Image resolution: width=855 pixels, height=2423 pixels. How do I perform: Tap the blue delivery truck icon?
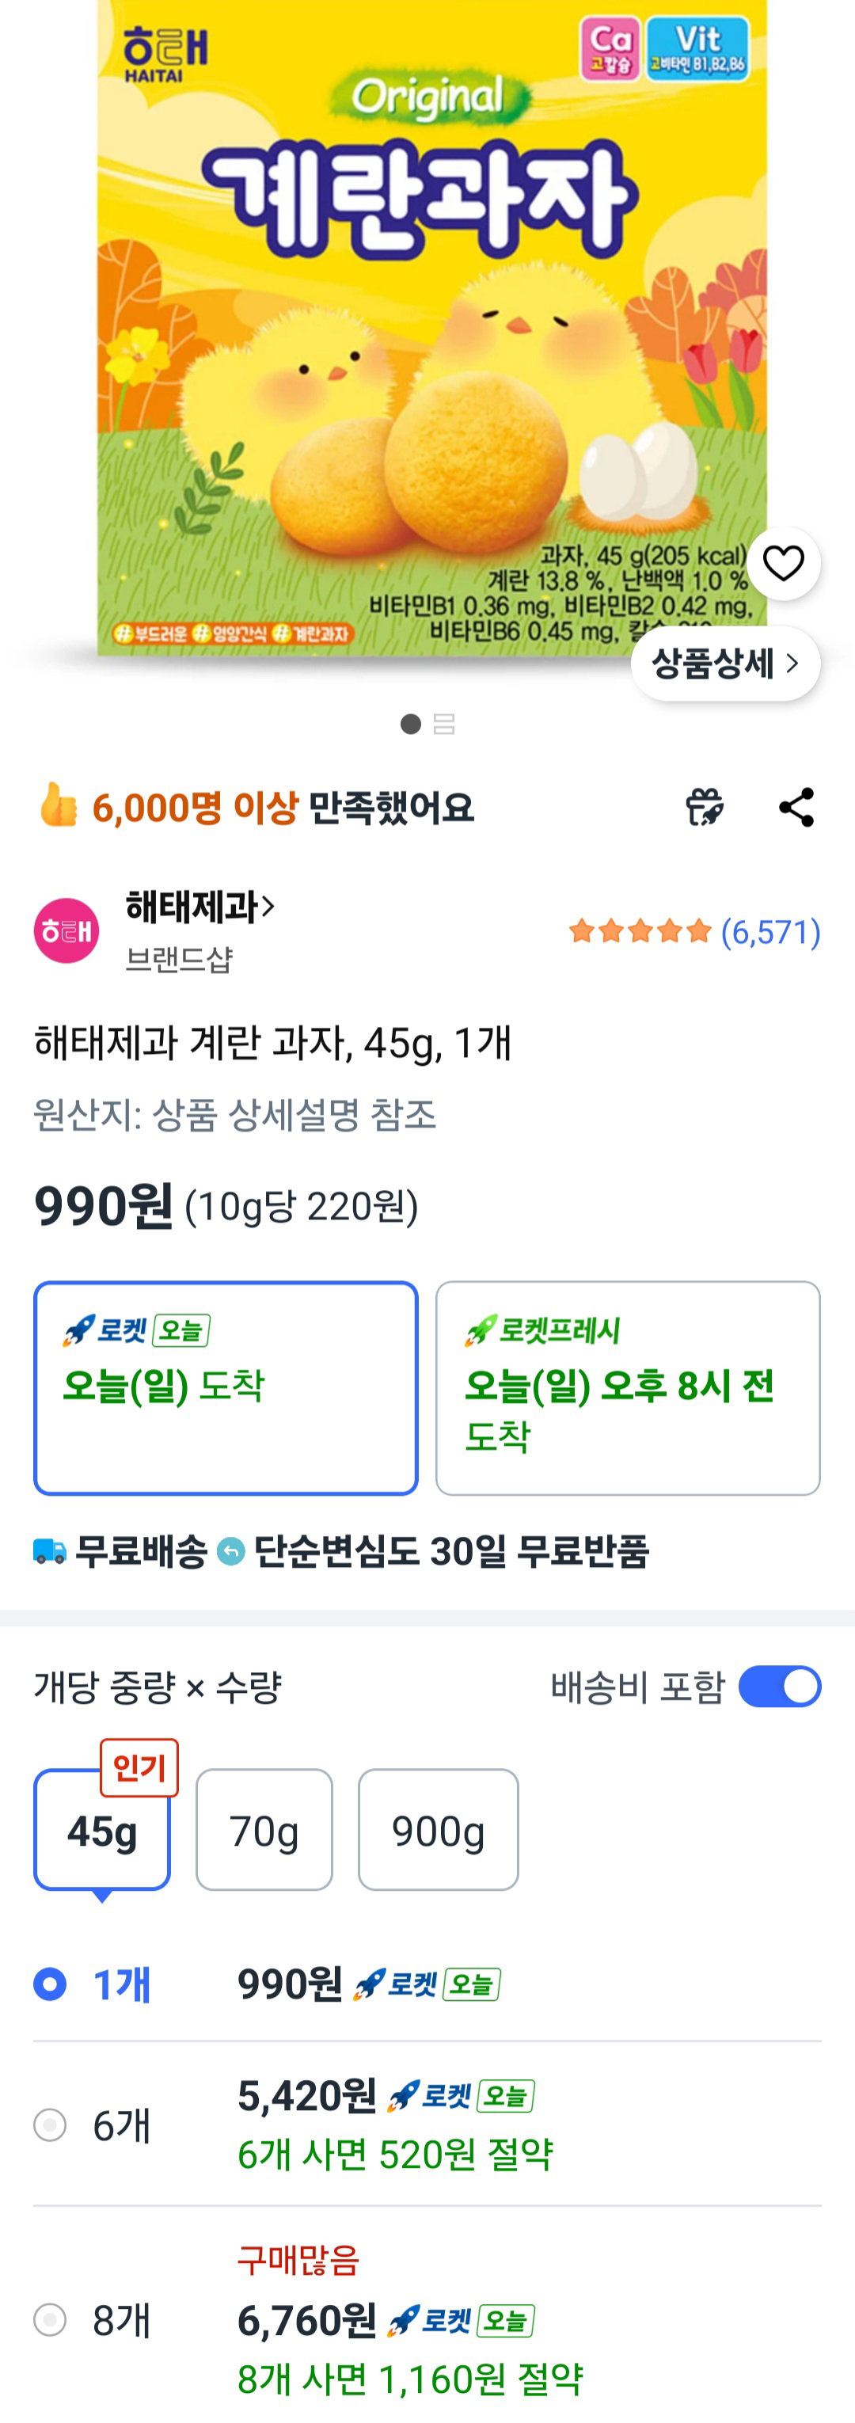[50, 1551]
